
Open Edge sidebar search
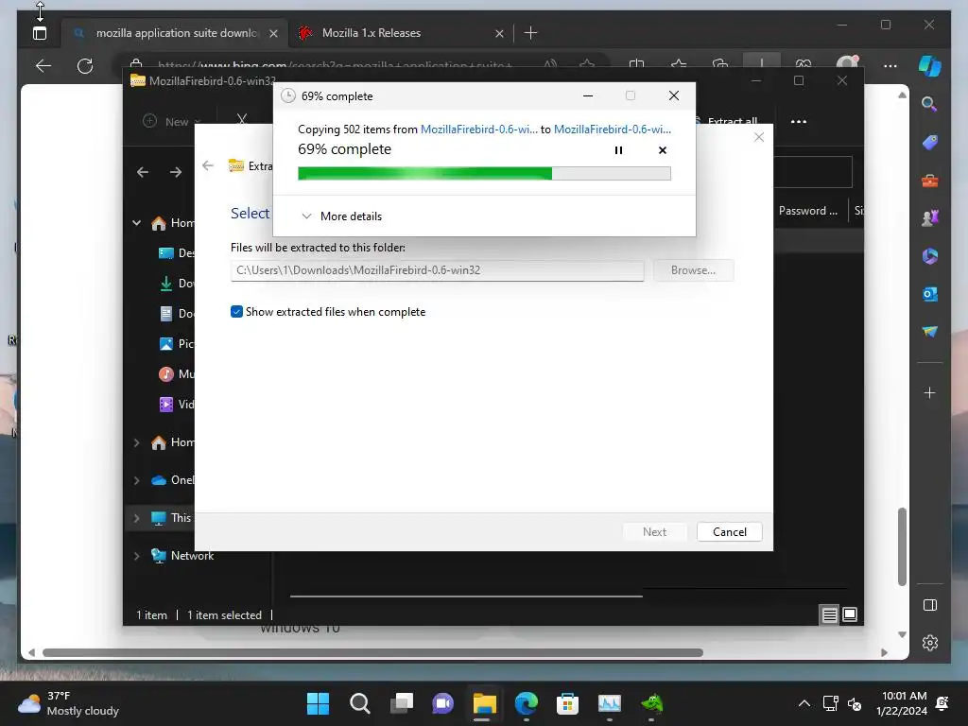click(930, 104)
